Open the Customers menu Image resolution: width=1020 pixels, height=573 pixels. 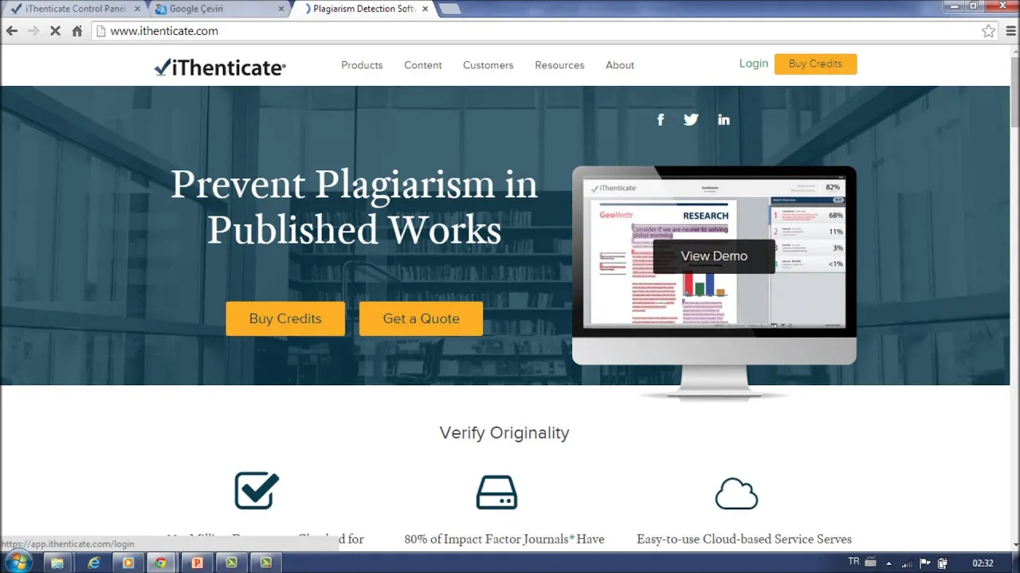tap(488, 65)
